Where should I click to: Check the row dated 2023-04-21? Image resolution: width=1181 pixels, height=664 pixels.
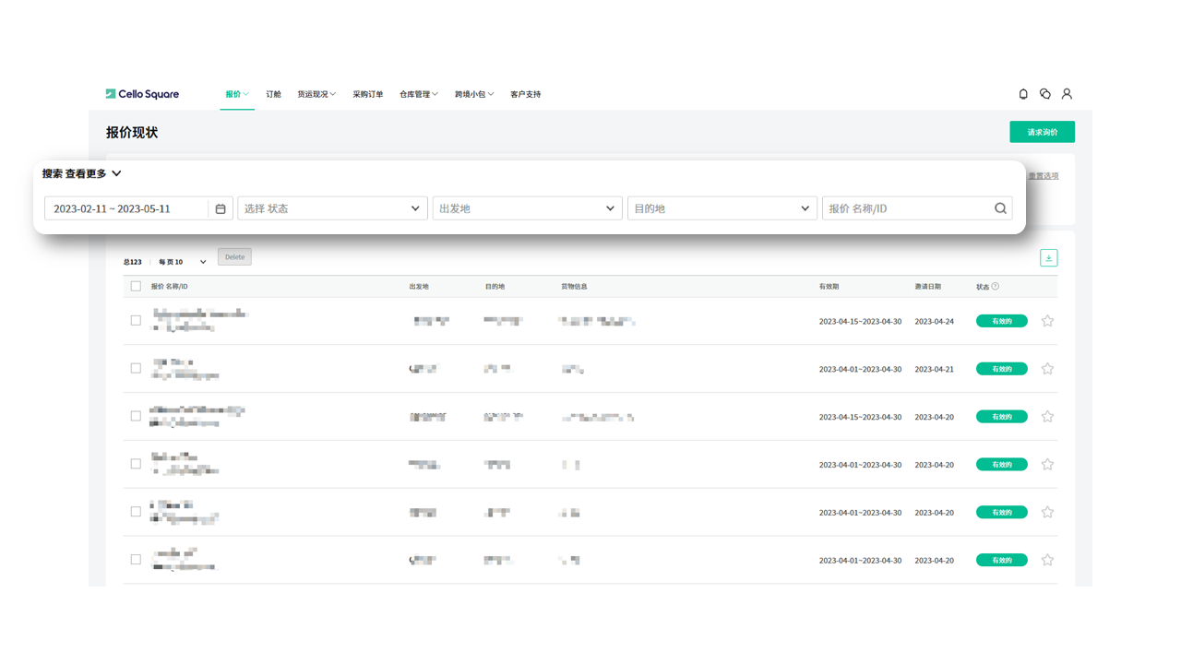136,369
